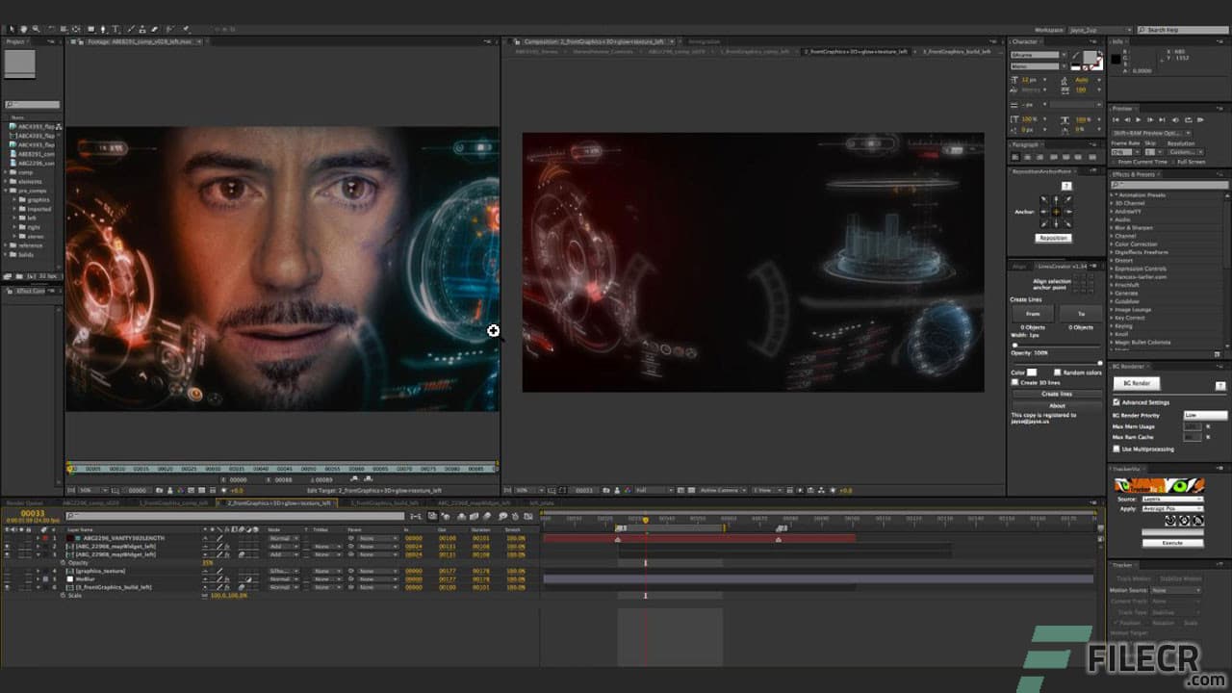Switch to the Paragraph panel tab
1232x693 pixels.
click(x=1023, y=144)
